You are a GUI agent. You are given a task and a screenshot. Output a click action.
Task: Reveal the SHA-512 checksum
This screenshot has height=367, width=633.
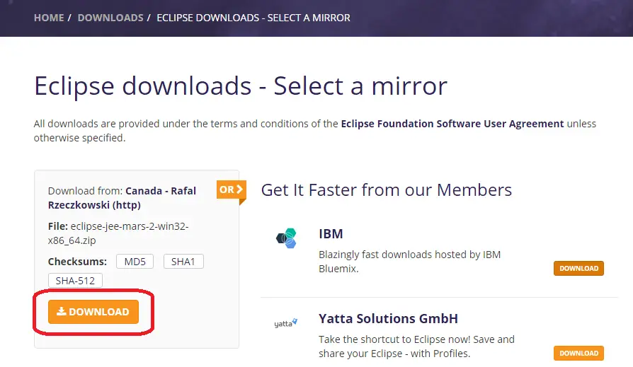point(75,280)
